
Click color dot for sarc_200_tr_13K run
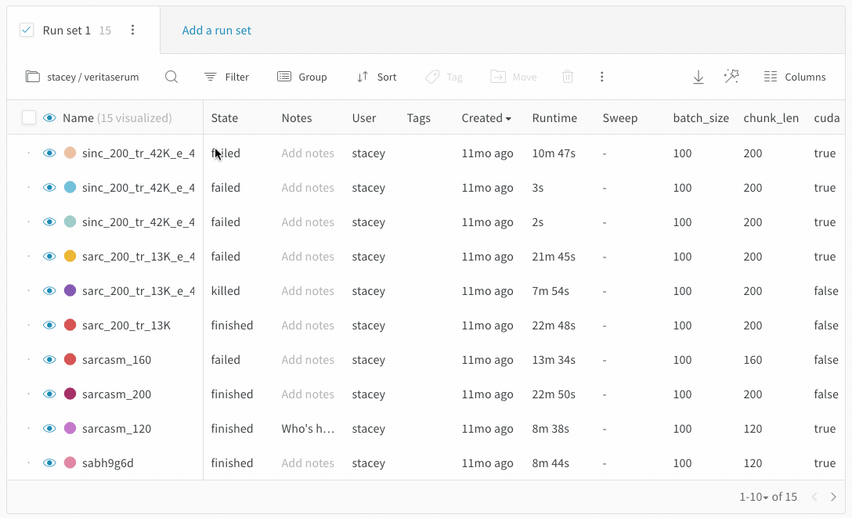click(x=70, y=326)
